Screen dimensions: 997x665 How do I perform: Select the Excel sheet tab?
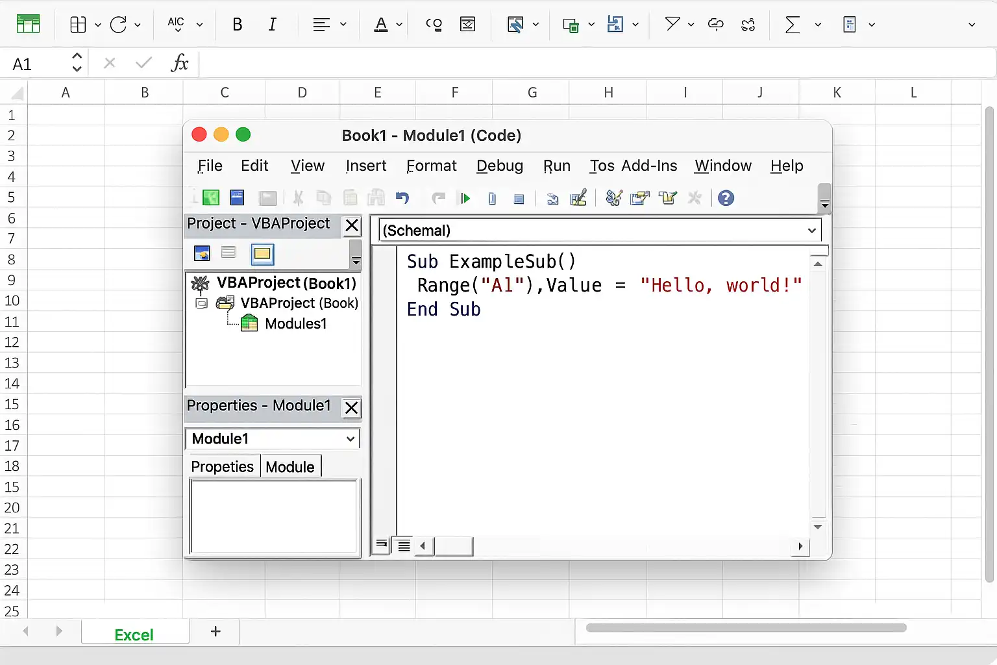pyautogui.click(x=135, y=633)
